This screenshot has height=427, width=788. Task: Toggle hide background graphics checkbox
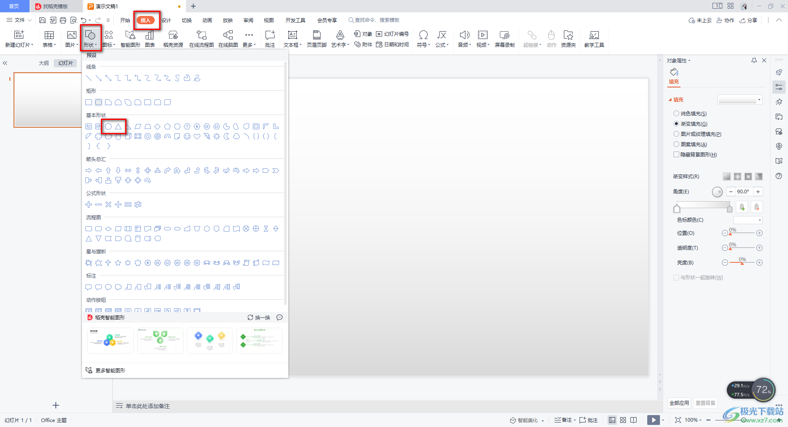coord(676,154)
